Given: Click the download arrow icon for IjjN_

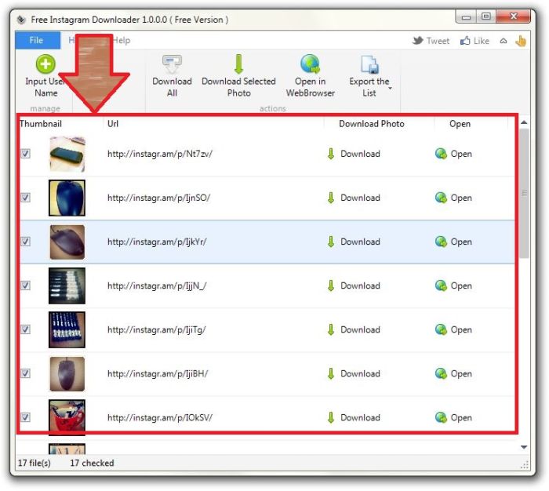Looking at the screenshot, I should point(331,286).
